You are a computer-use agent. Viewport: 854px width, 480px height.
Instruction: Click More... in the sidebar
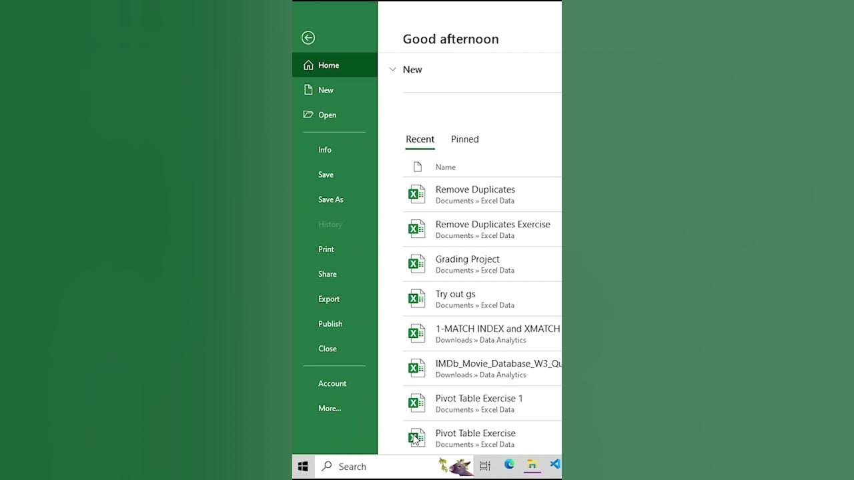(330, 409)
